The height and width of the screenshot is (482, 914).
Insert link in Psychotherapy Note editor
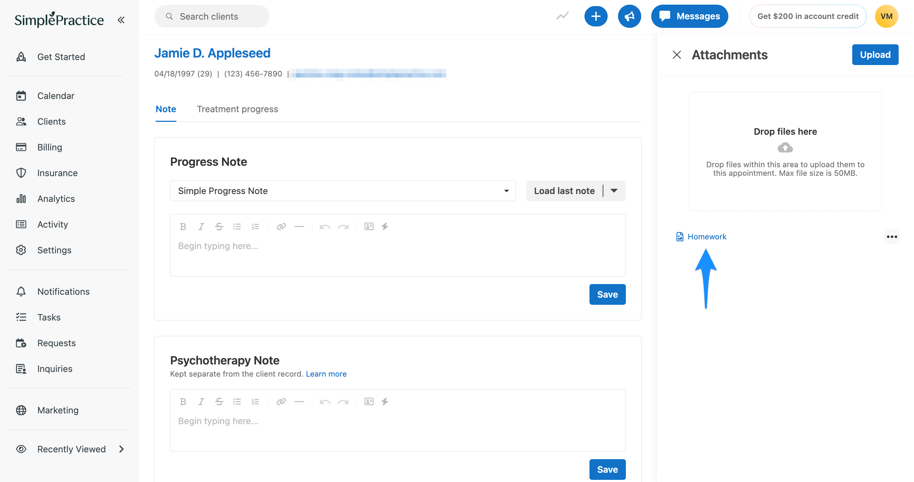[x=281, y=402]
